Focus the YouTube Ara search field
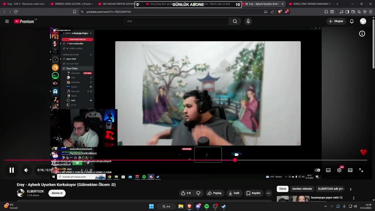 [x=177, y=21]
